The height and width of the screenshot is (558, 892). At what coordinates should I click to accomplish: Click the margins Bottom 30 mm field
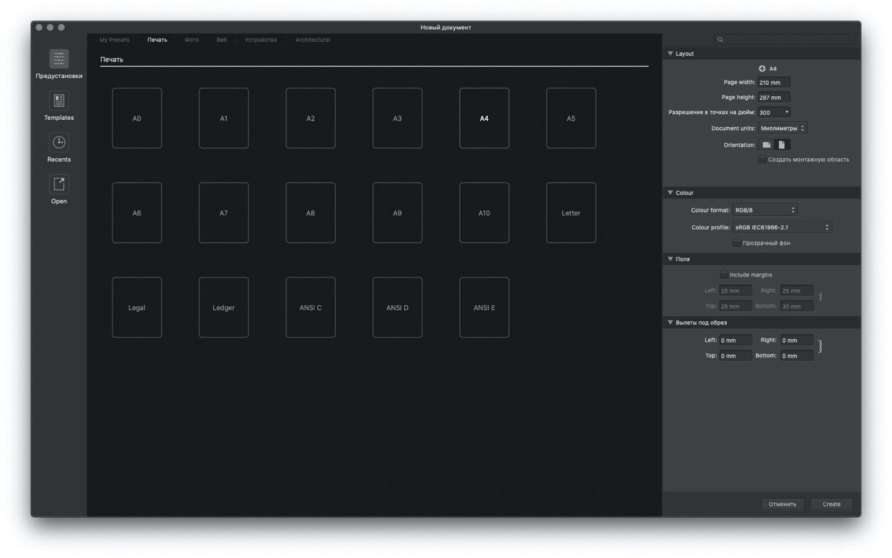797,306
